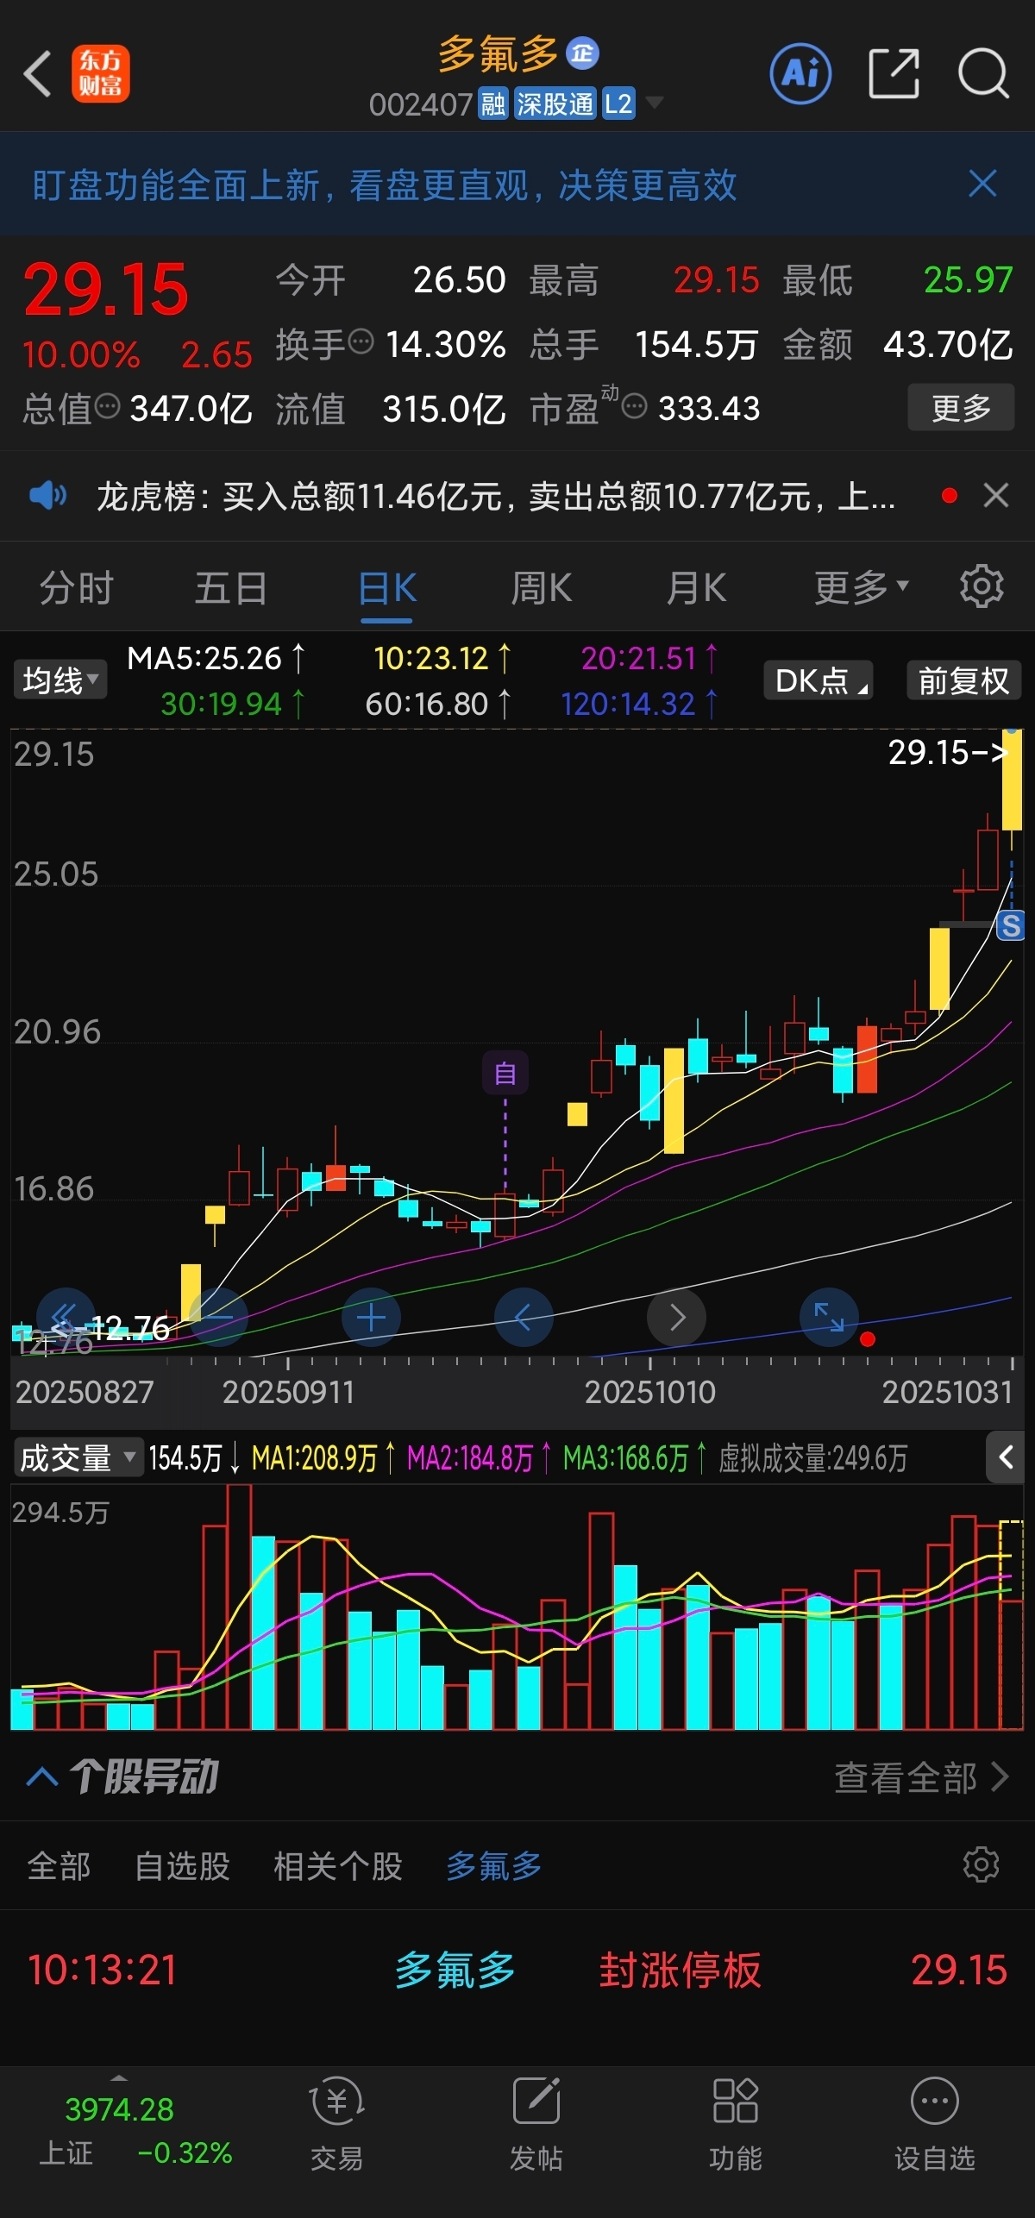
Task: Go back using the top-left arrow
Action: (38, 73)
